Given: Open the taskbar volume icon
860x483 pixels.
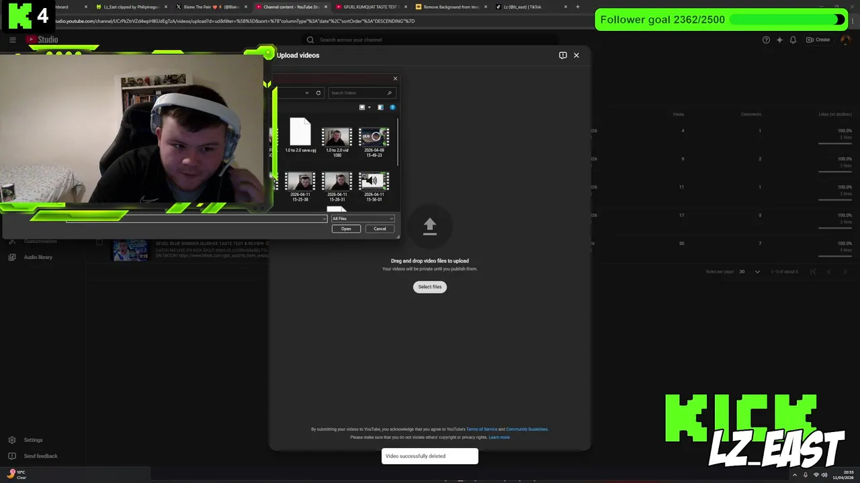Looking at the screenshot, I should pyautogui.click(x=824, y=475).
